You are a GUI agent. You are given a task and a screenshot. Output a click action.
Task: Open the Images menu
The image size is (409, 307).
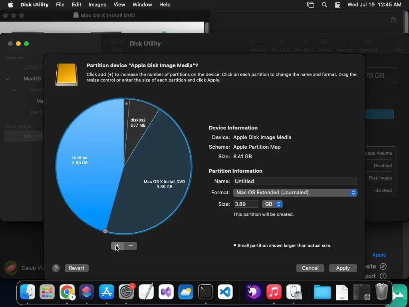pyautogui.click(x=97, y=4)
